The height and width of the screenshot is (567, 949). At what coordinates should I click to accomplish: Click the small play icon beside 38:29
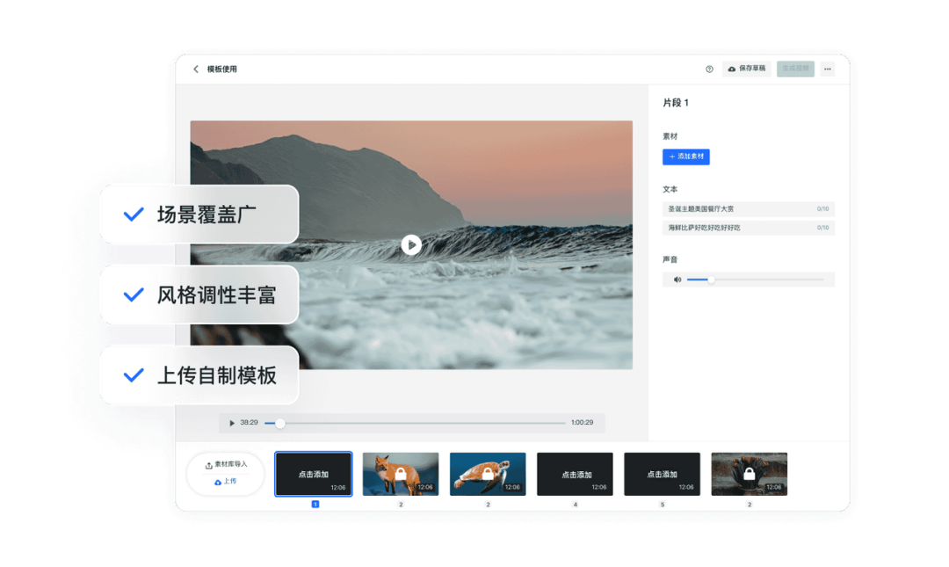click(x=232, y=423)
